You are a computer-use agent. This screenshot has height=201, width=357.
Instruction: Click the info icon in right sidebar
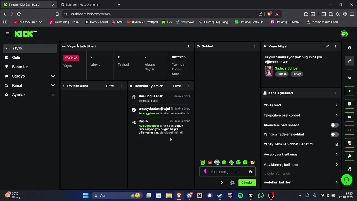(x=349, y=48)
